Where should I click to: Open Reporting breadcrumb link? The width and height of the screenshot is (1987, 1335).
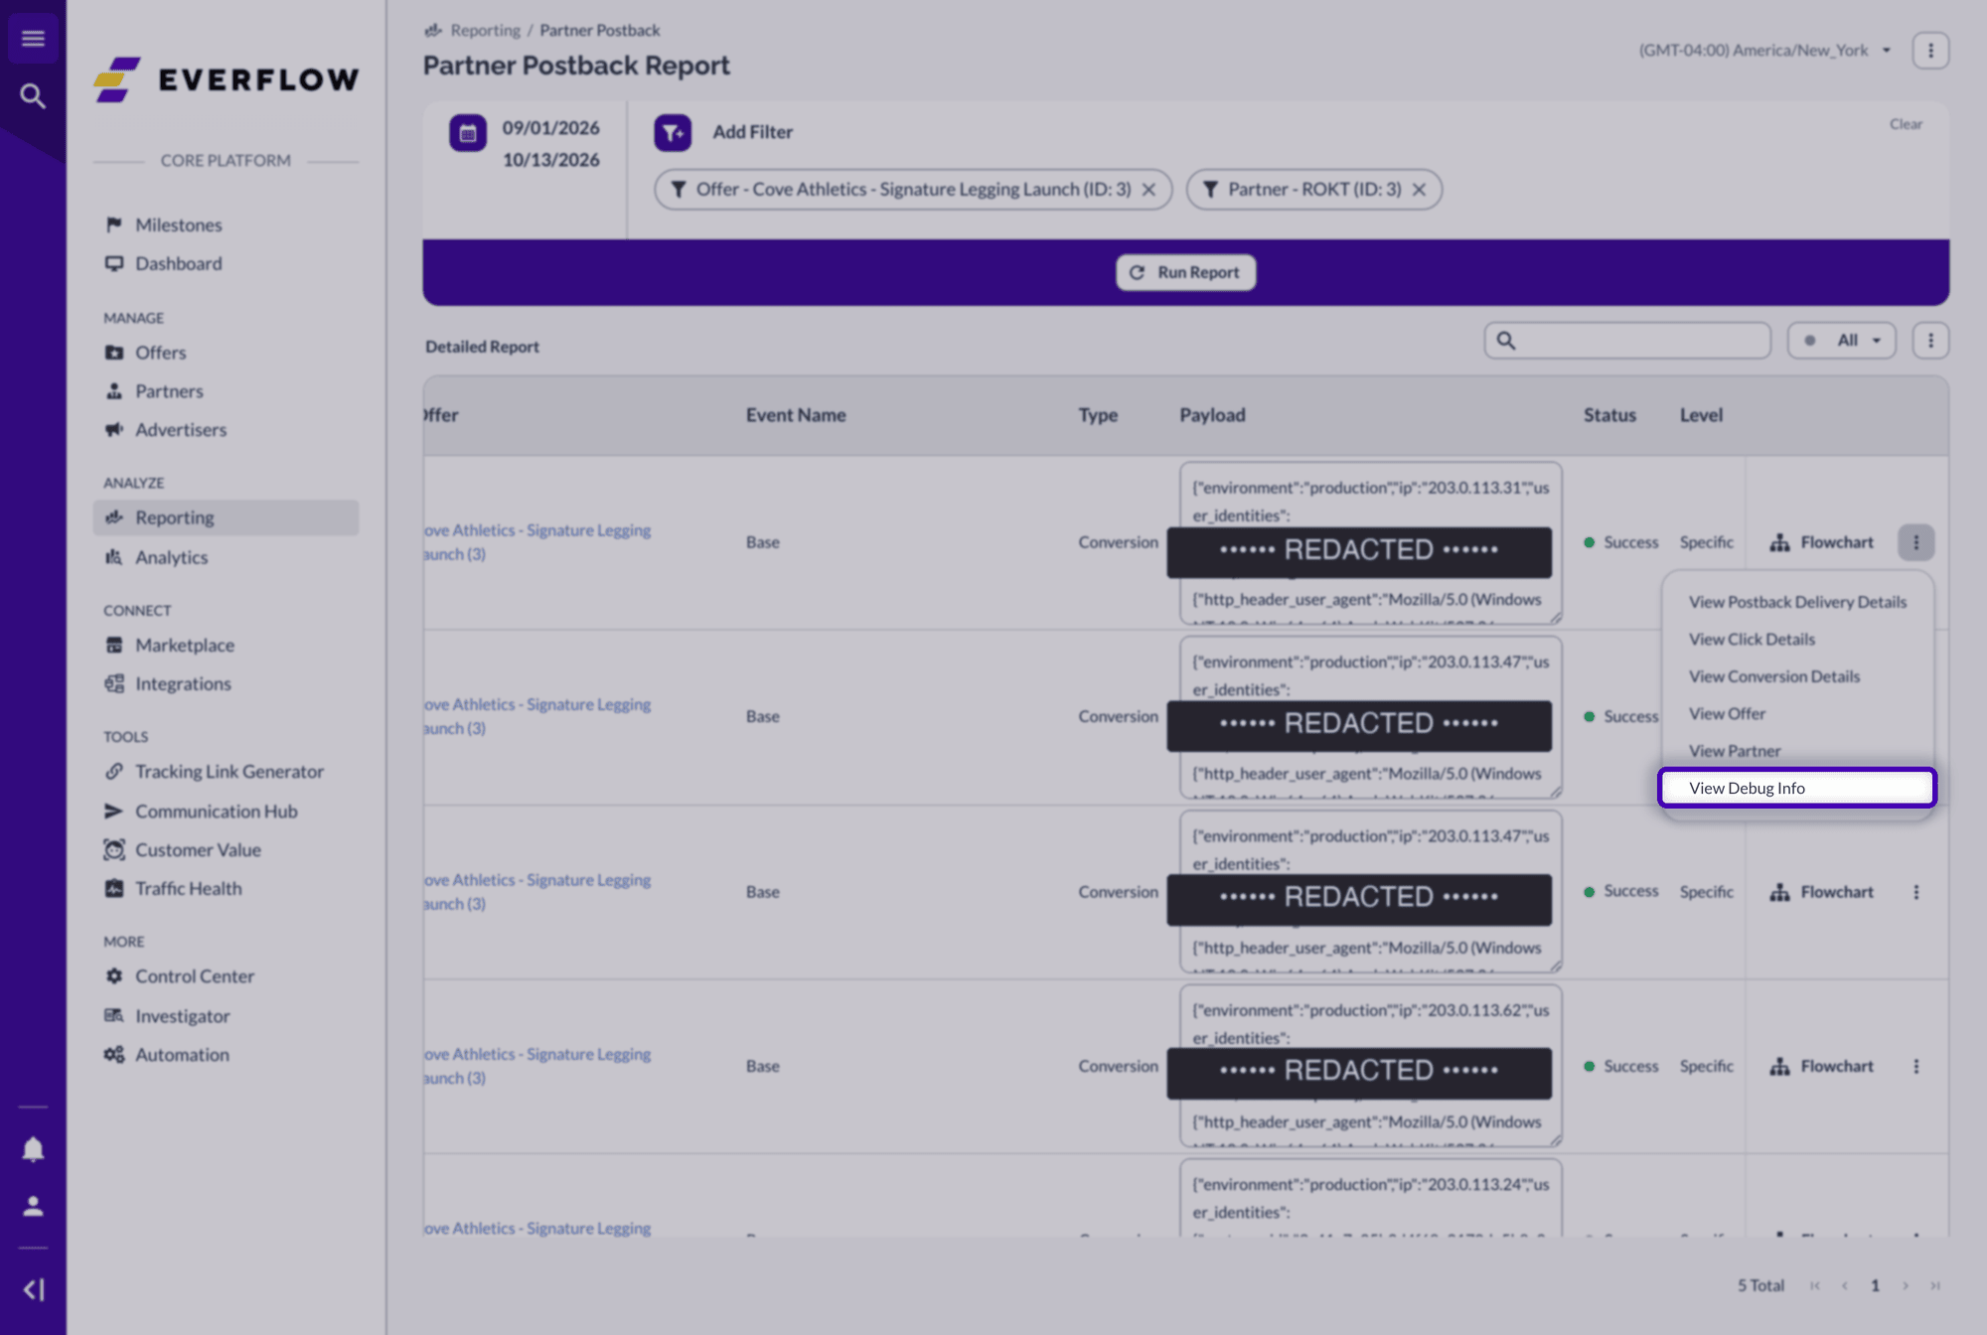click(485, 31)
